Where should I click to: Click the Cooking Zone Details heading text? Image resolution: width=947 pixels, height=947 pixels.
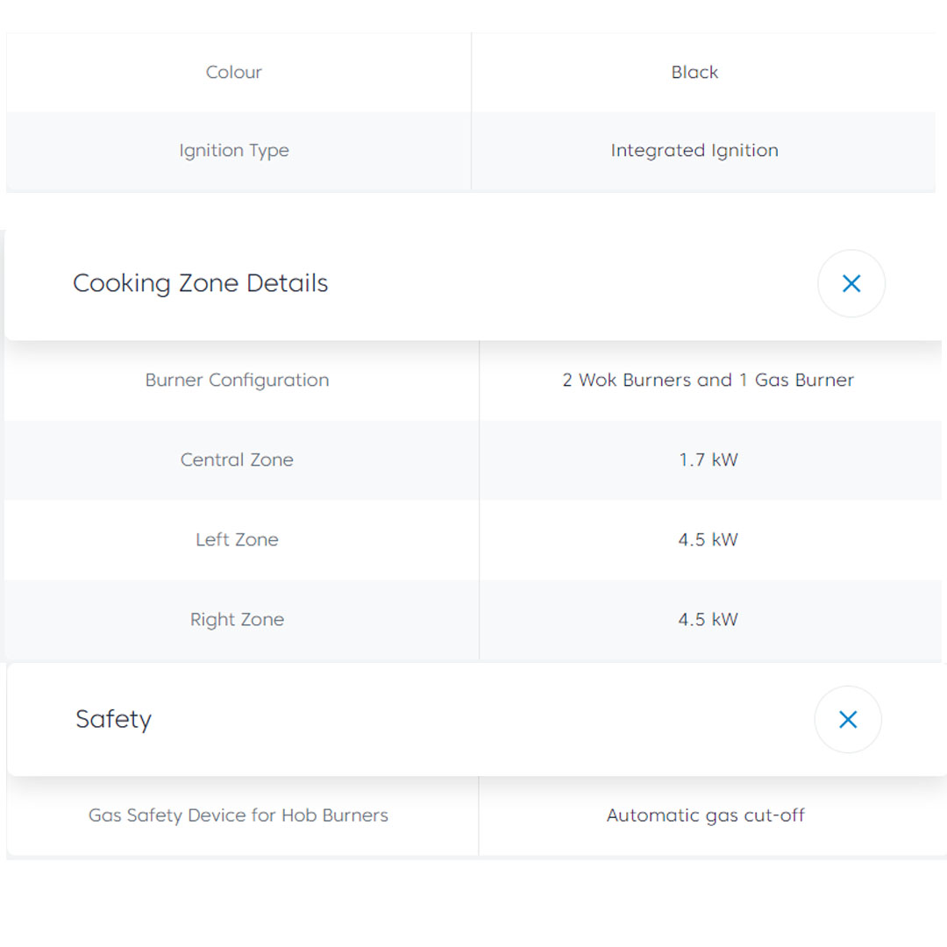(x=200, y=283)
